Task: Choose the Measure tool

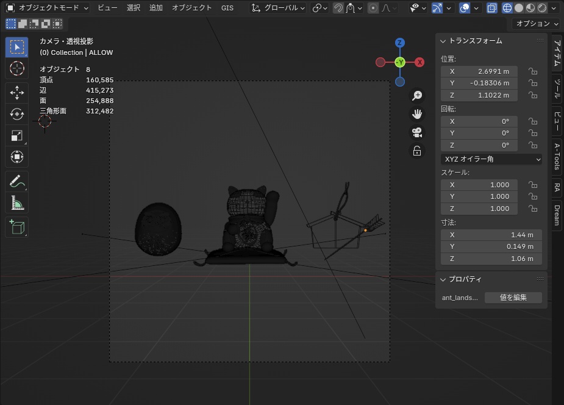Action: [16, 202]
